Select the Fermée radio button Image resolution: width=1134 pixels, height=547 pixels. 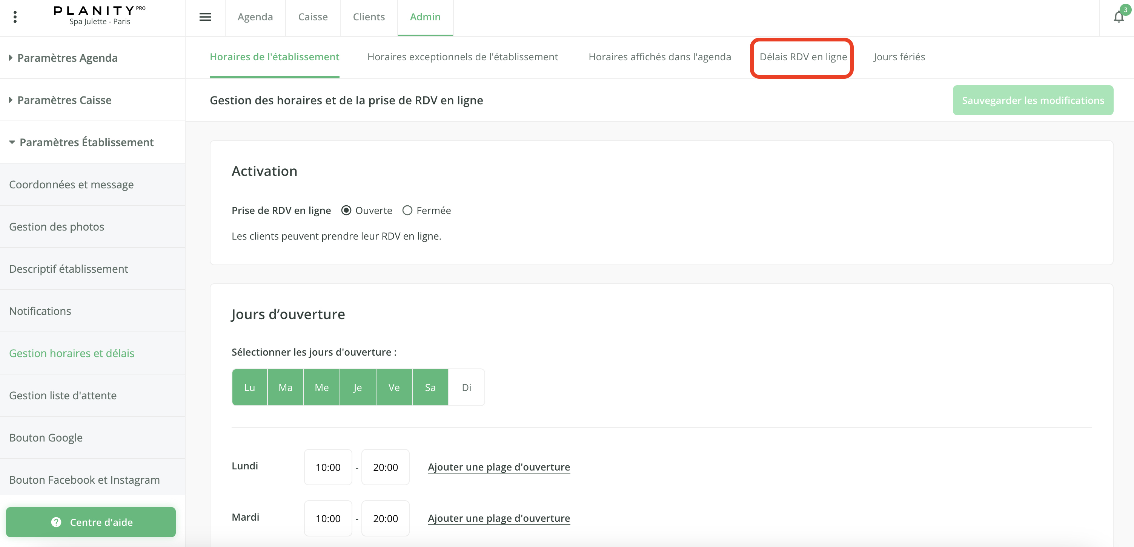click(407, 211)
